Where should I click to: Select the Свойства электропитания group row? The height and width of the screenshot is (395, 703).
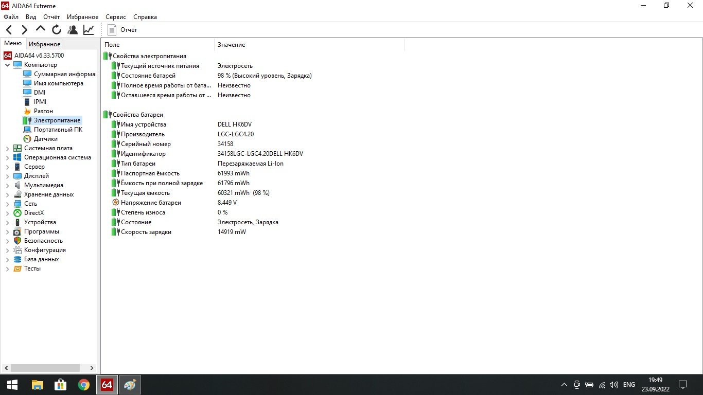(x=145, y=56)
